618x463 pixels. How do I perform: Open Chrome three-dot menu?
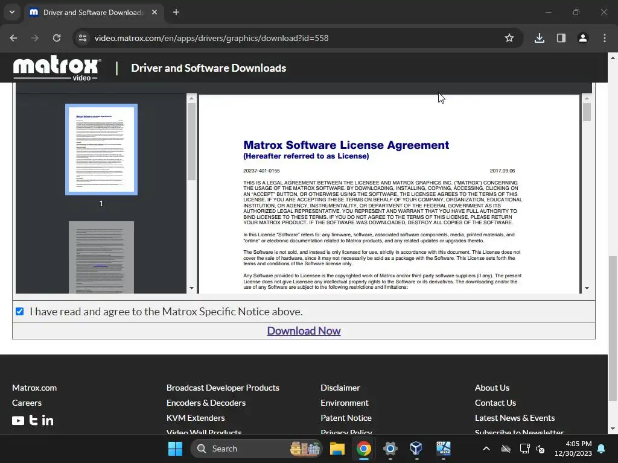(x=605, y=38)
